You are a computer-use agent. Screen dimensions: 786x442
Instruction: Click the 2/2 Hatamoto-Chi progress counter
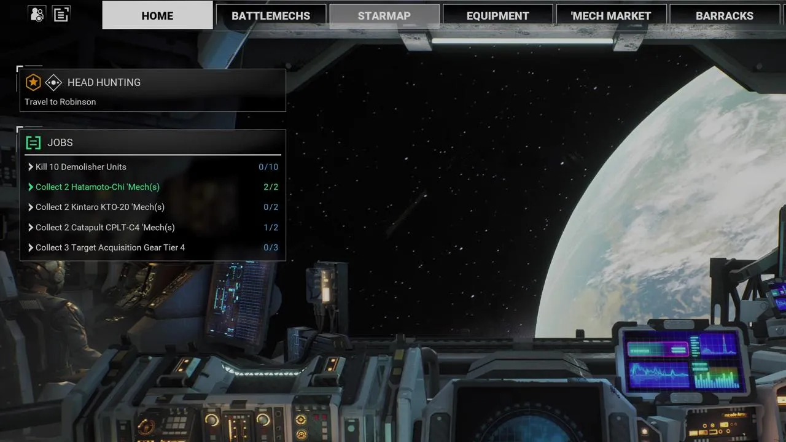point(271,187)
